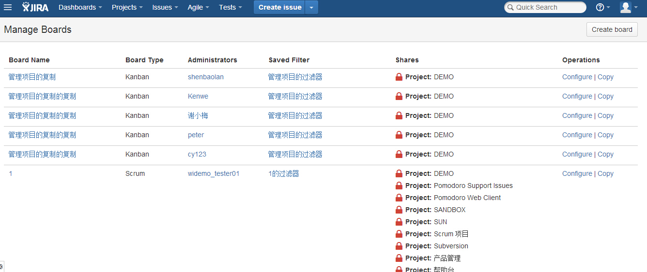Click lock icon beside Project: Subversion

click(399, 246)
